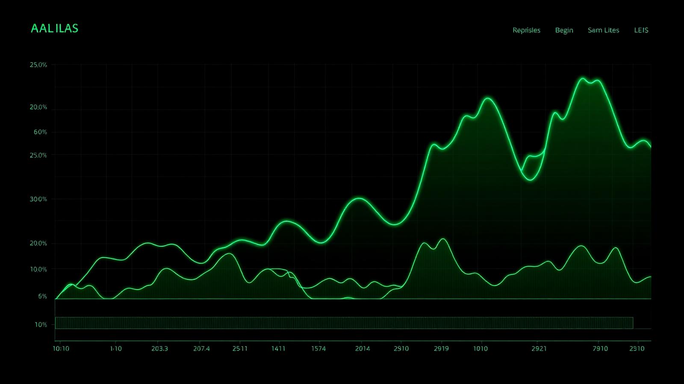The height and width of the screenshot is (384, 684).
Task: Click y-axis label 60%
Action: 40,132
